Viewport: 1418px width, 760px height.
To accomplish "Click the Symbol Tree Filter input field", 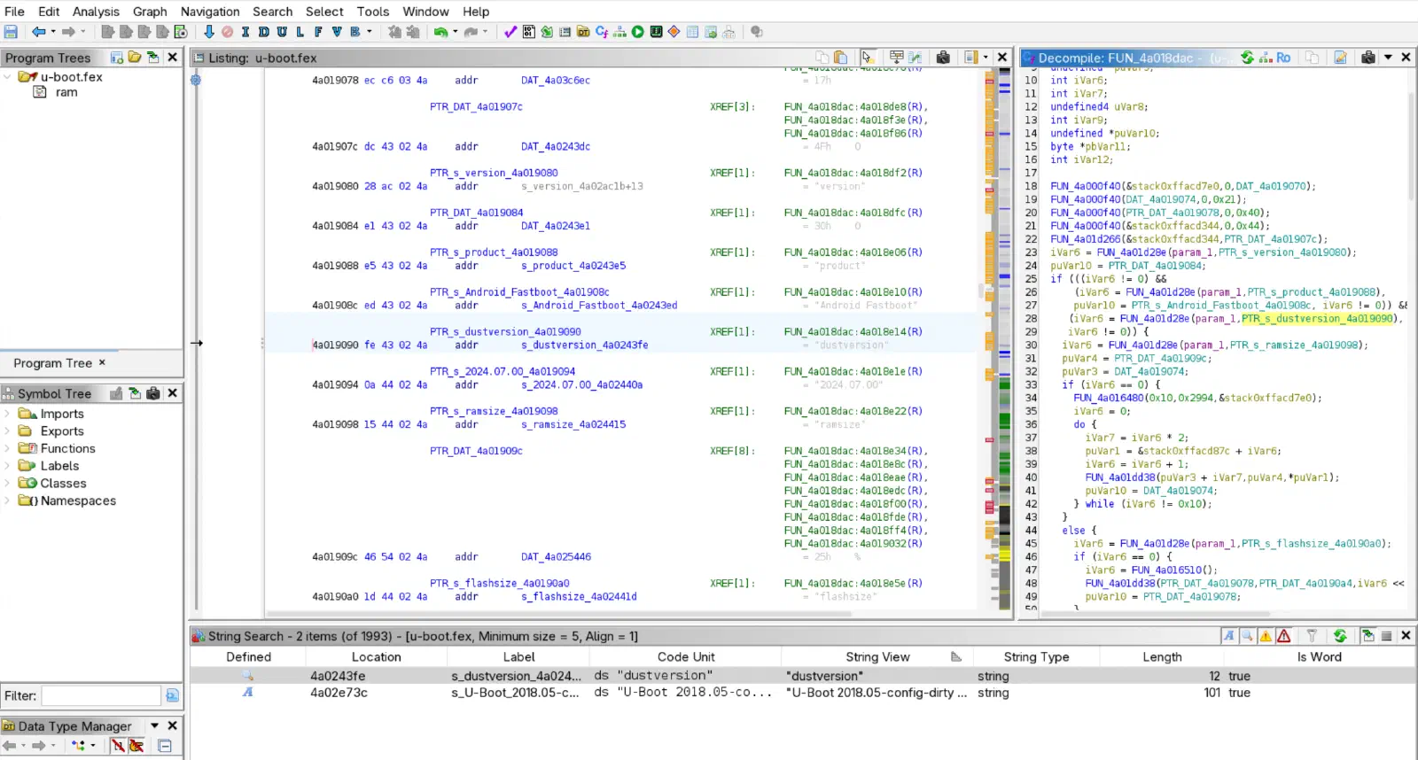I will pyautogui.click(x=101, y=696).
